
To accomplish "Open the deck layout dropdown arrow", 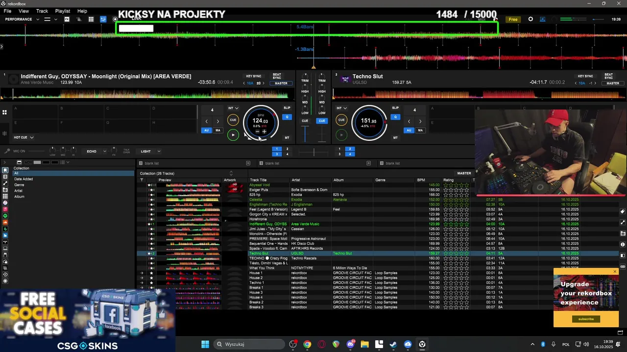I will (x=55, y=20).
